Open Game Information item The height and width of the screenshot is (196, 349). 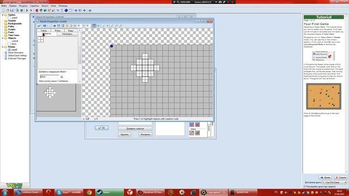pyautogui.click(x=16, y=53)
